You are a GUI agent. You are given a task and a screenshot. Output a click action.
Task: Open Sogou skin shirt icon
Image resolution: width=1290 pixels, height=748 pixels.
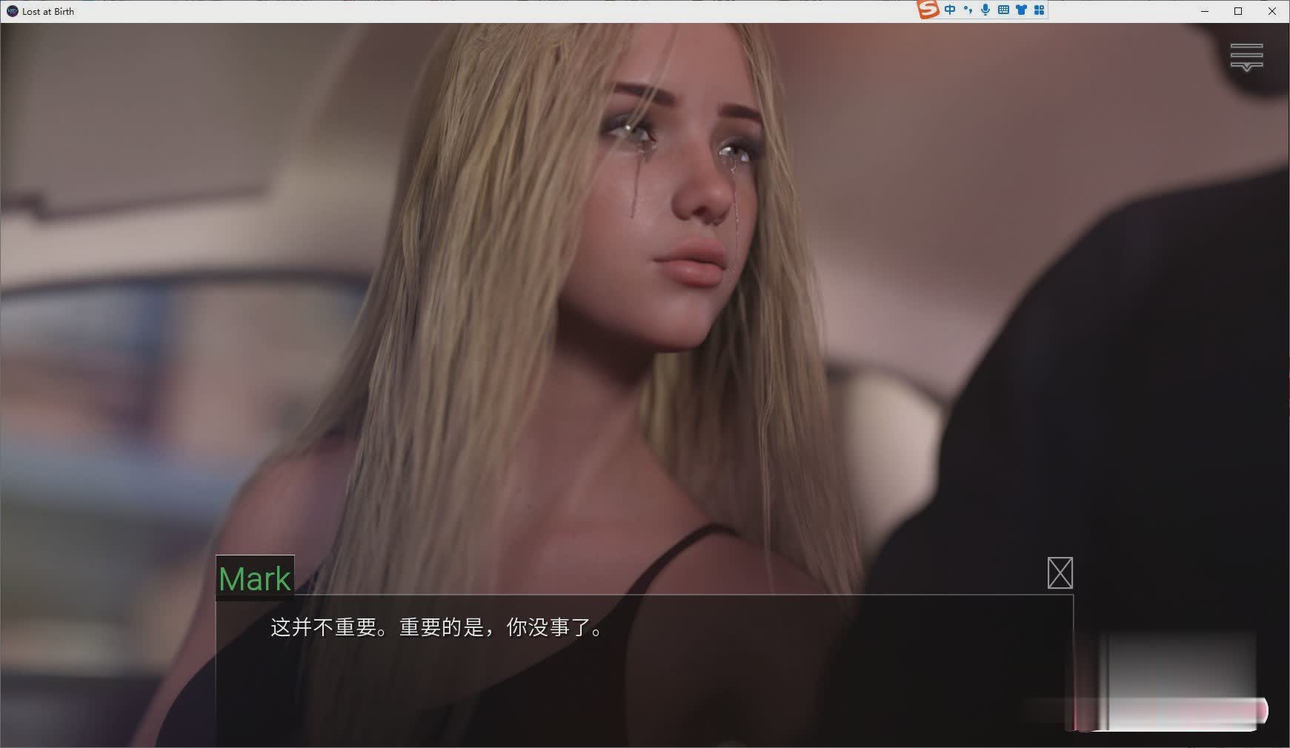[1021, 10]
